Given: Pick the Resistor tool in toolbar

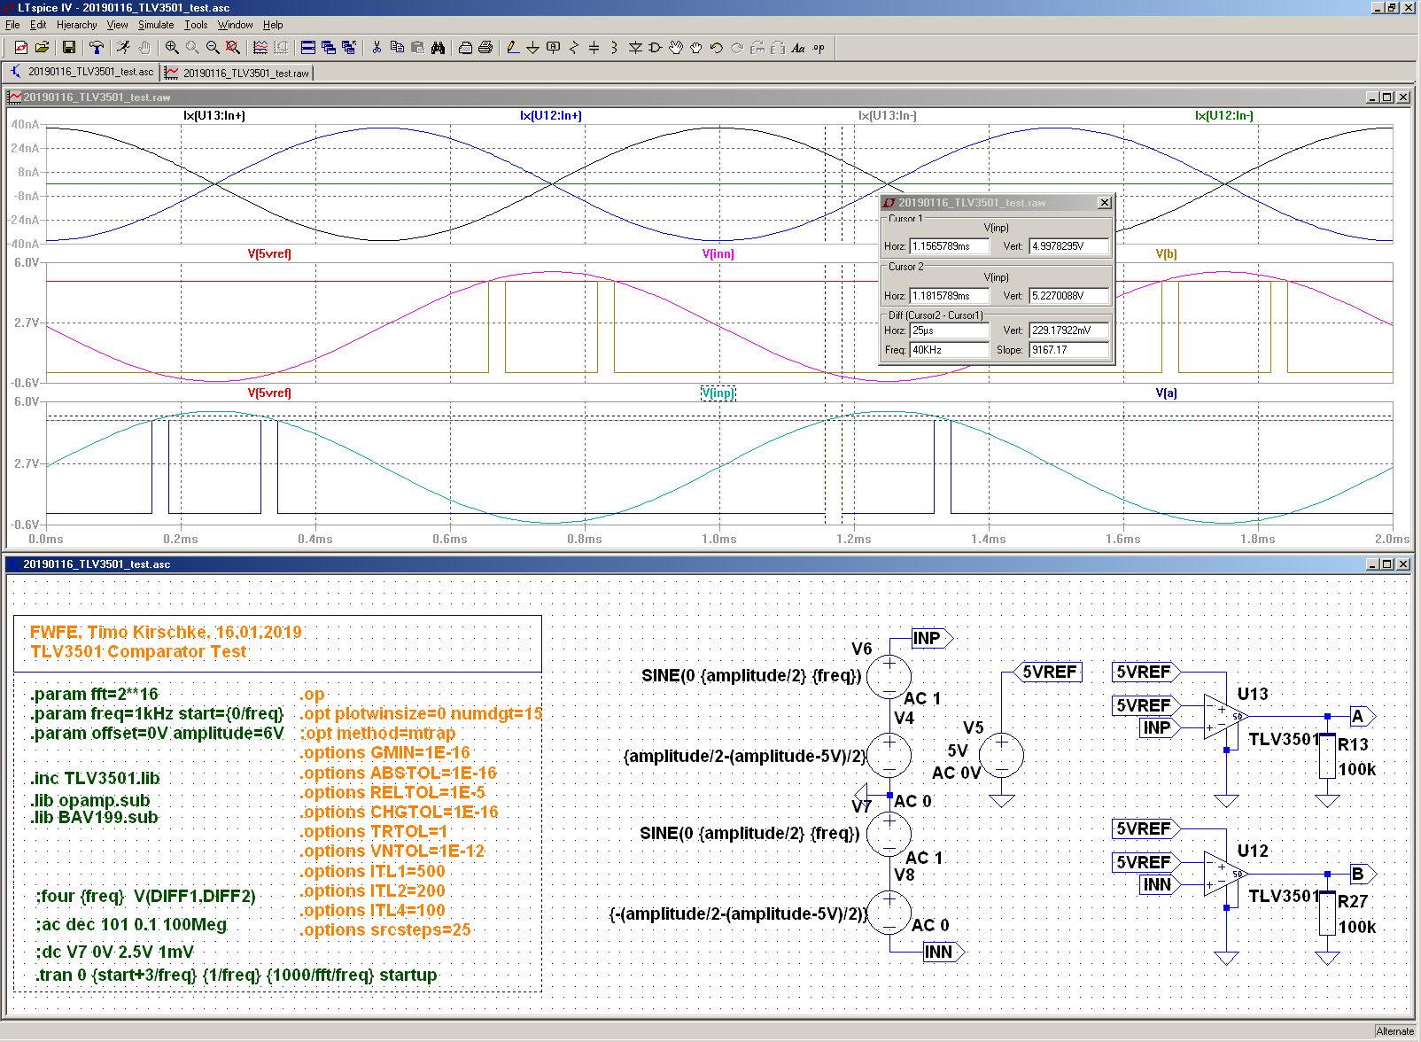Looking at the screenshot, I should [x=573, y=48].
